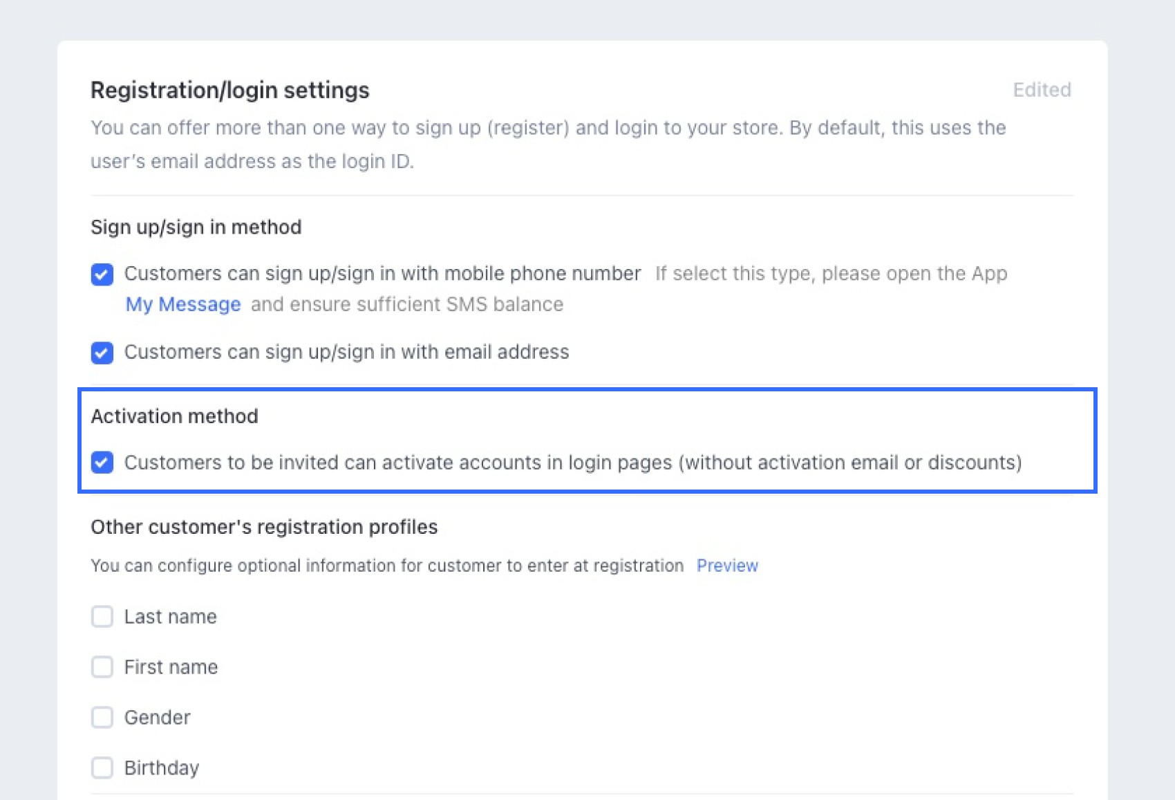This screenshot has height=800, width=1175.
Task: Check the Gender checkbox
Action: point(102,718)
